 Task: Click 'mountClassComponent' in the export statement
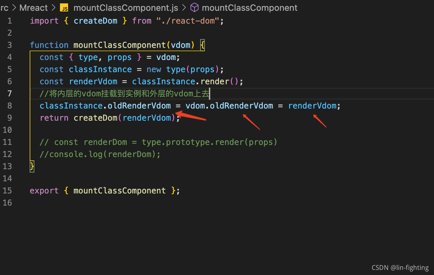(120, 191)
